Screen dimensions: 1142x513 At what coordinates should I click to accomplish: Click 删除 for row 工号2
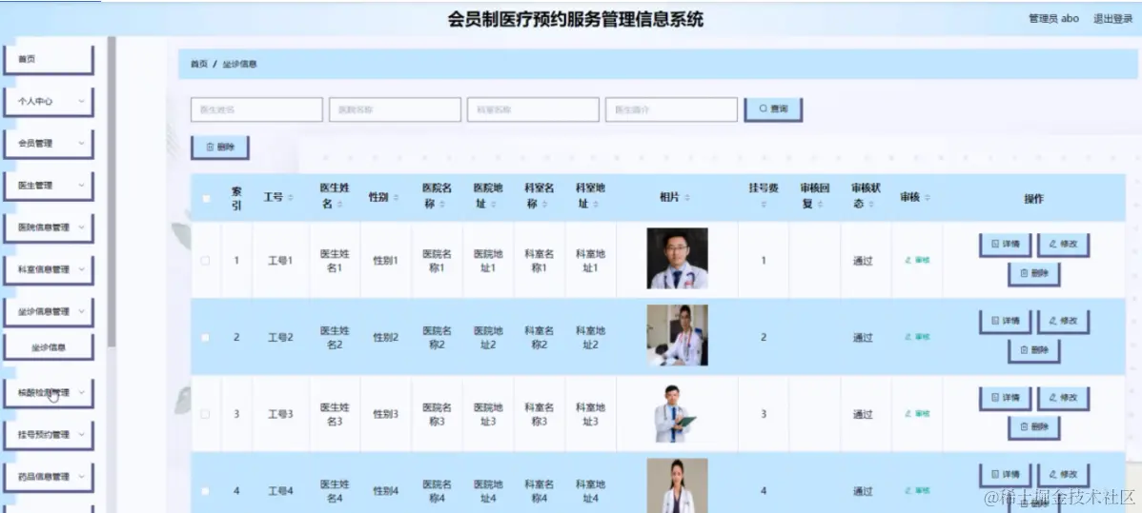pyautogui.click(x=1034, y=350)
